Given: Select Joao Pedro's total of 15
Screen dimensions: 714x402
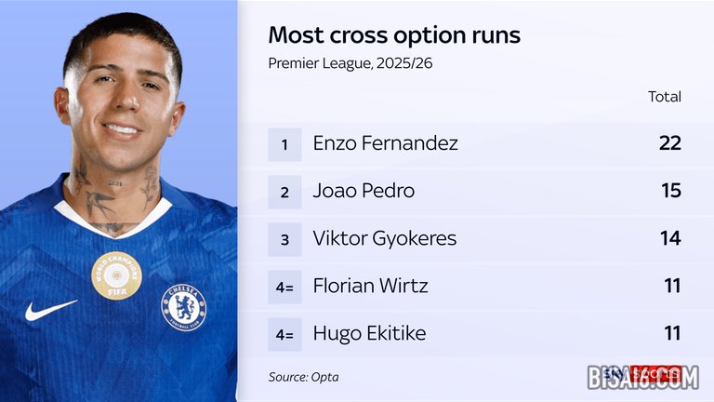Looking at the screenshot, I should [x=670, y=192].
